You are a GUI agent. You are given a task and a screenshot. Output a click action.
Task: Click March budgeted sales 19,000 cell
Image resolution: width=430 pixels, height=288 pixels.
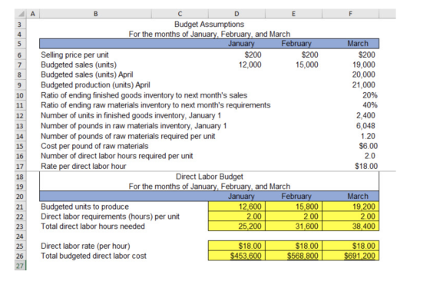(364, 65)
